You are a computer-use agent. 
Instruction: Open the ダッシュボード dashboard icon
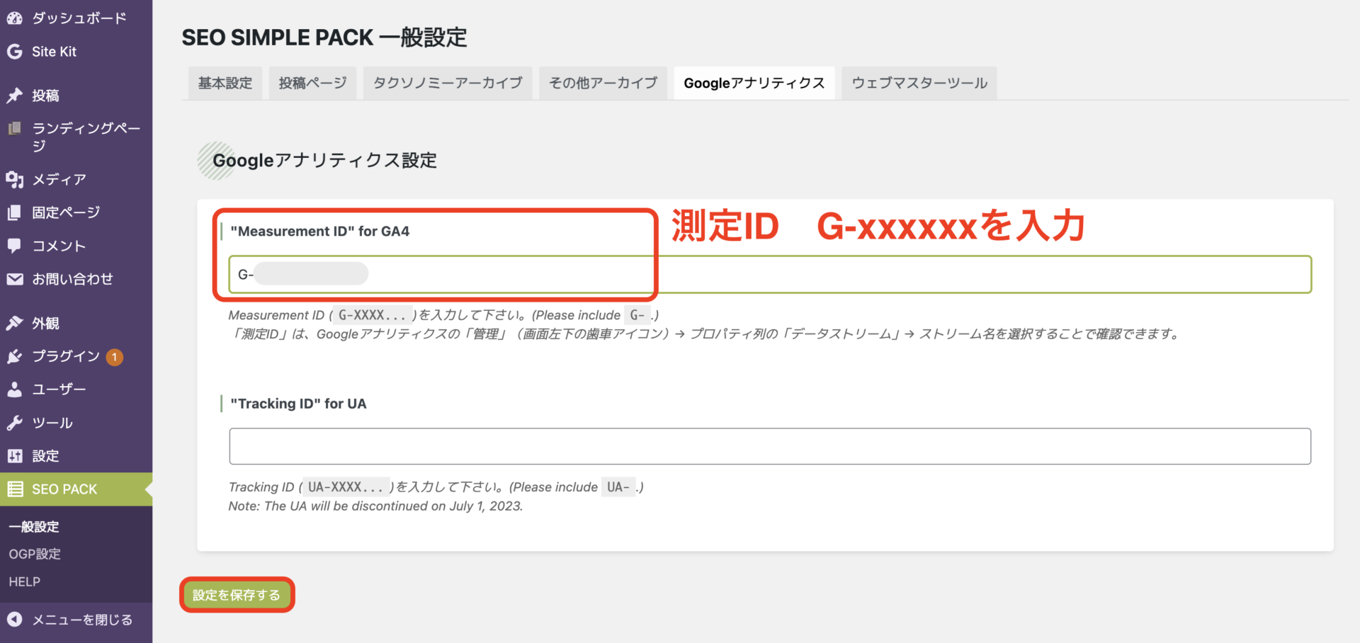pos(14,18)
